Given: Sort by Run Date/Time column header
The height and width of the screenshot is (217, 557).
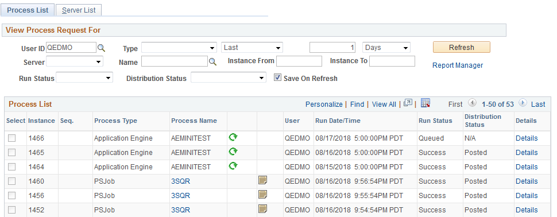Looking at the screenshot, I should tap(338, 121).
